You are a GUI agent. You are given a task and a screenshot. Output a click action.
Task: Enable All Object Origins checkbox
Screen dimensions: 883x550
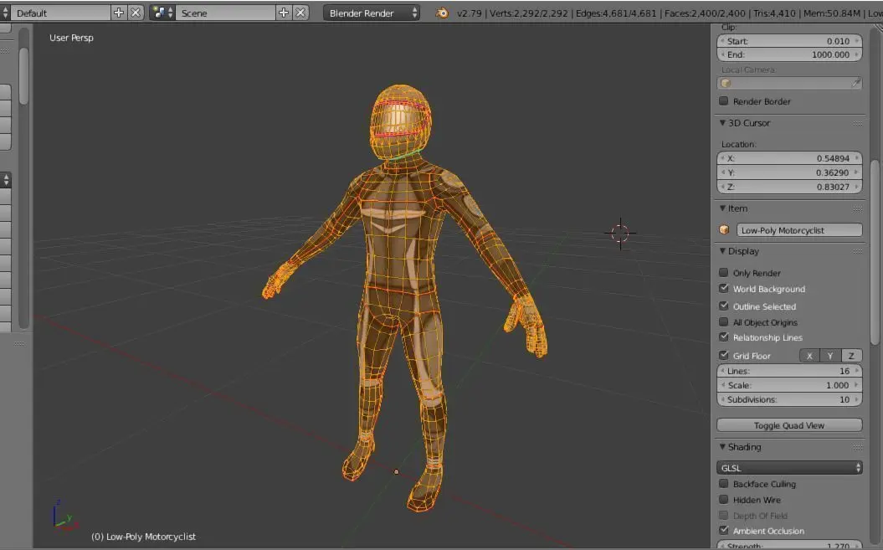point(724,321)
